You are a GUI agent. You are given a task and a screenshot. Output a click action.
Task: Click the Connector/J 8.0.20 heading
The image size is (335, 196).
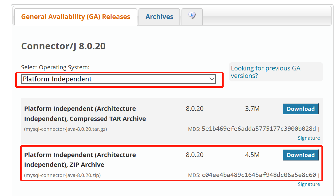(63, 46)
